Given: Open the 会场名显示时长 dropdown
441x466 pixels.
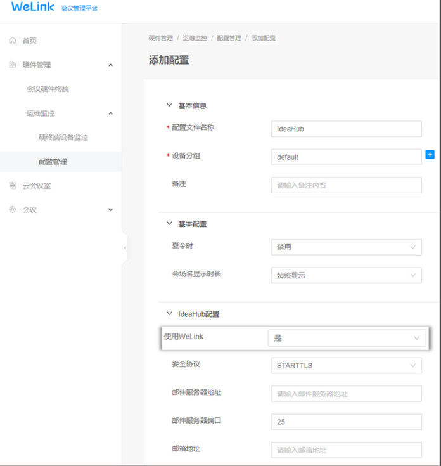Looking at the screenshot, I should click(346, 275).
